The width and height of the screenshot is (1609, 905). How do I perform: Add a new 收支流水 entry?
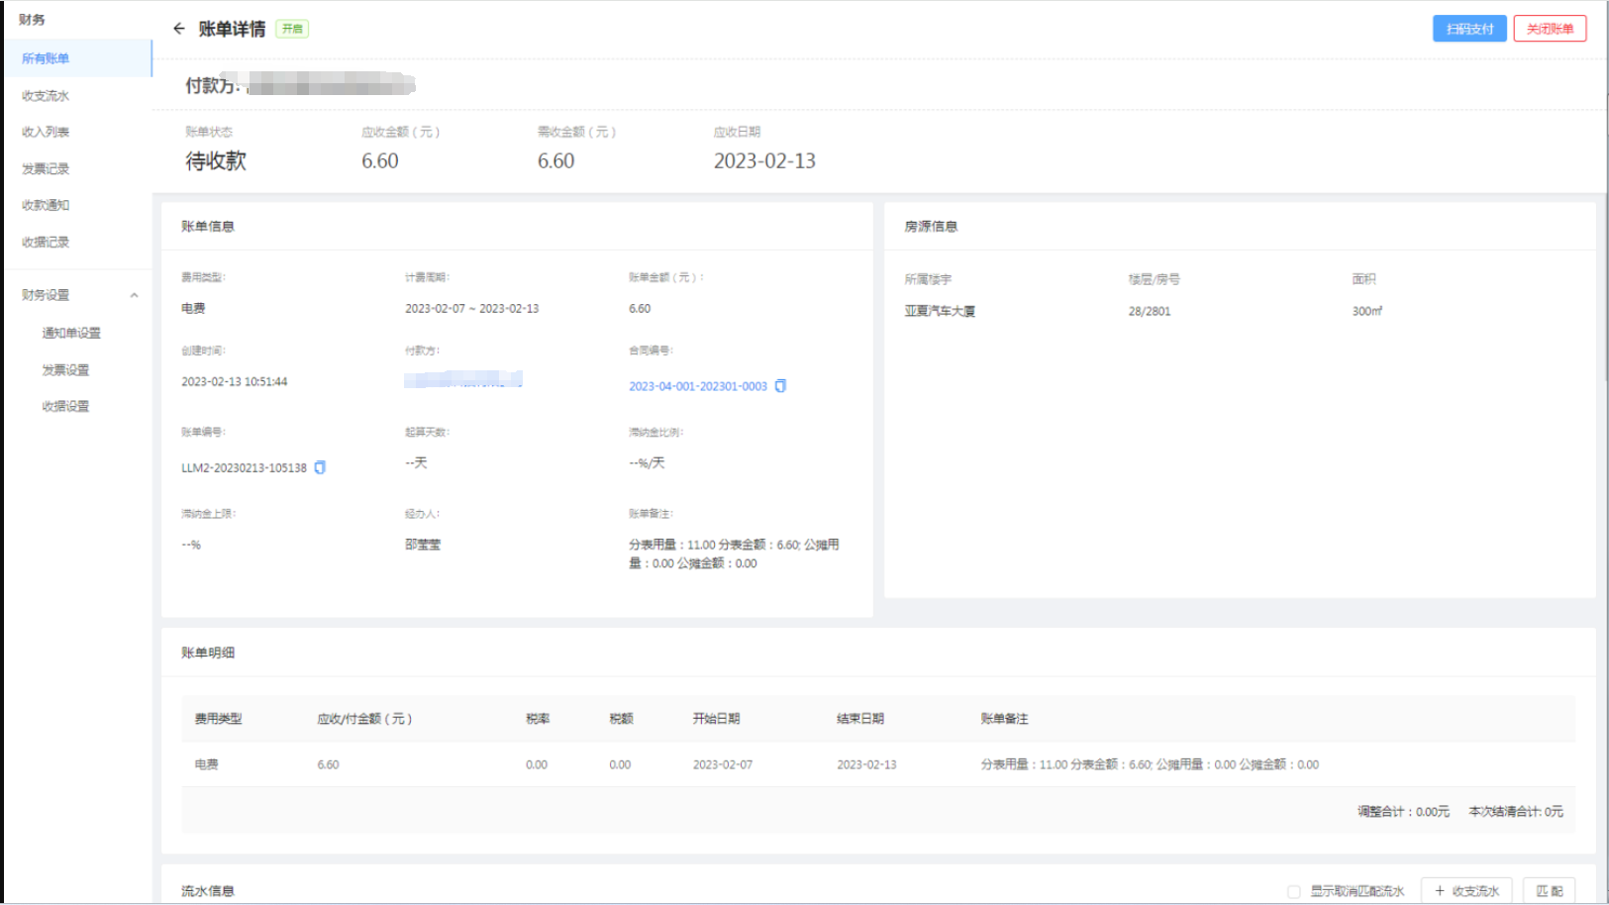tap(1465, 891)
